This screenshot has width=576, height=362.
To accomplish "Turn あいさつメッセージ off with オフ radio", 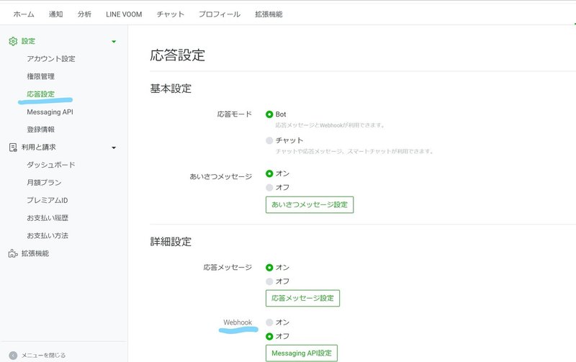I will pyautogui.click(x=269, y=188).
